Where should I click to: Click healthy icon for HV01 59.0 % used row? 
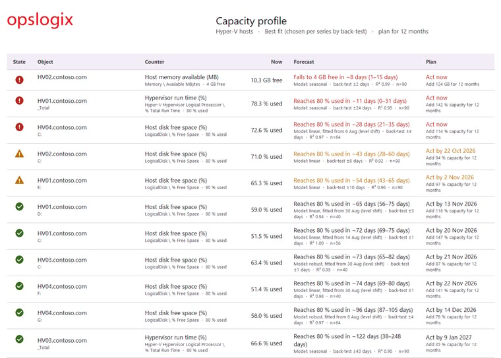click(x=20, y=206)
